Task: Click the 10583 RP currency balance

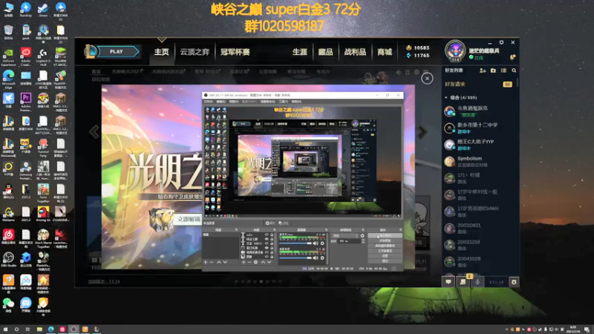Action: [417, 48]
